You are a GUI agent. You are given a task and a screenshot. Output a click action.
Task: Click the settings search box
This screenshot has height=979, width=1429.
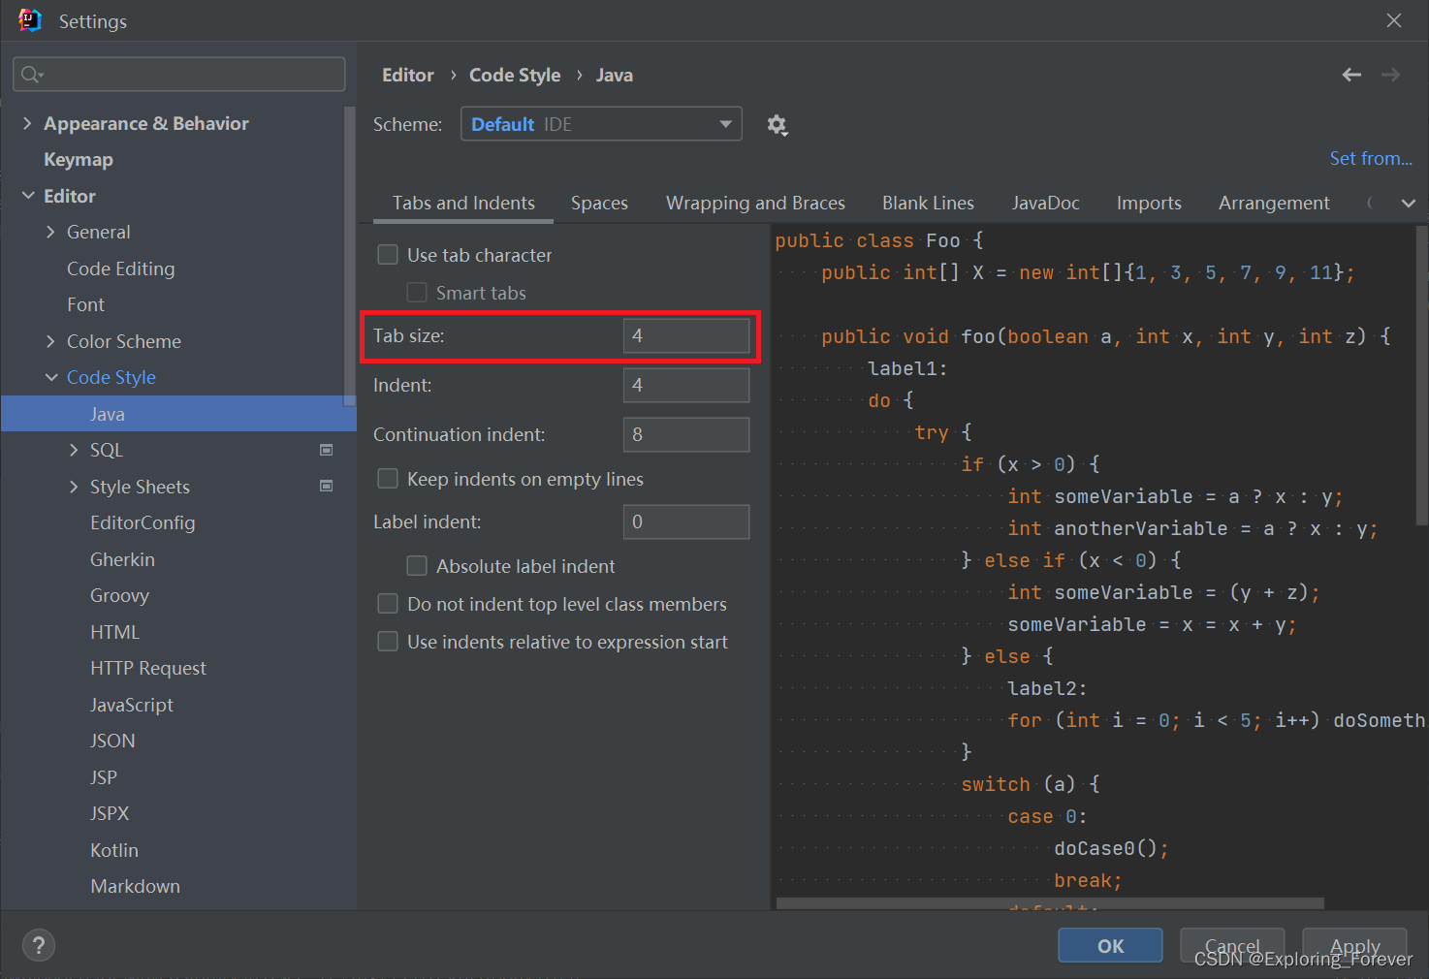click(x=179, y=75)
